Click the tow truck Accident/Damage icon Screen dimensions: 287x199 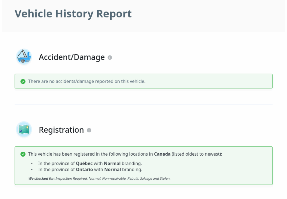[24, 57]
